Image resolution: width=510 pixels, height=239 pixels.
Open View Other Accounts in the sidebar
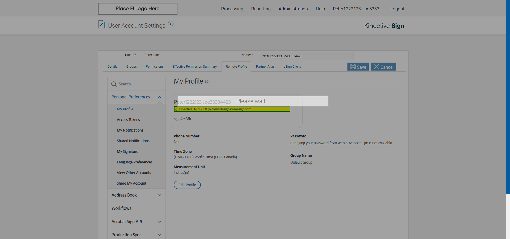(134, 173)
